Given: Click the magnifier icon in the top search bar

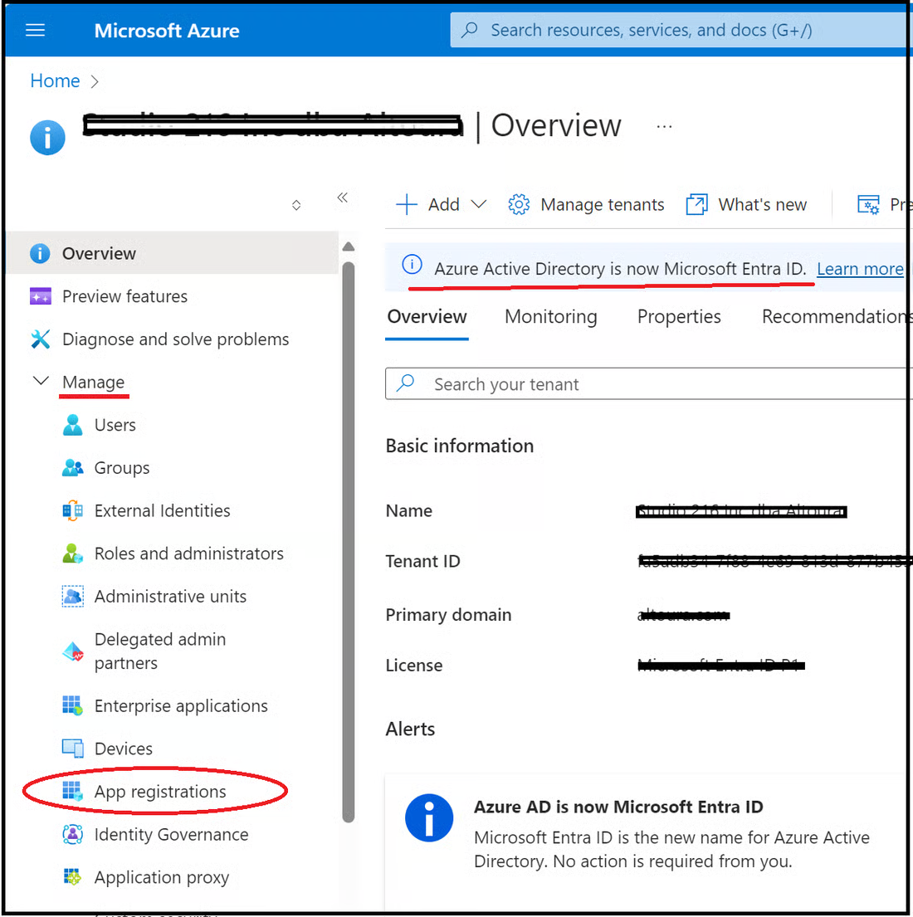Looking at the screenshot, I should pos(469,30).
